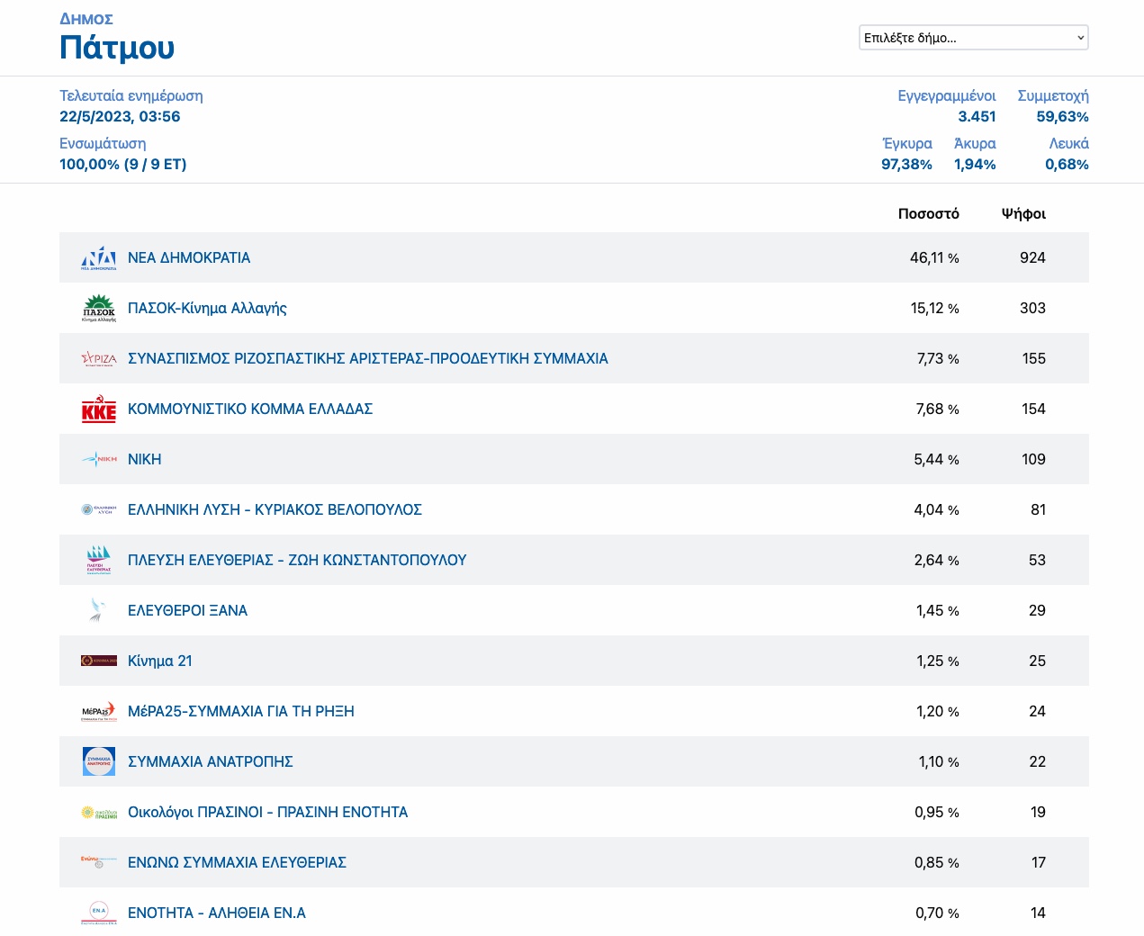Click the vote count '924'

point(1032,257)
